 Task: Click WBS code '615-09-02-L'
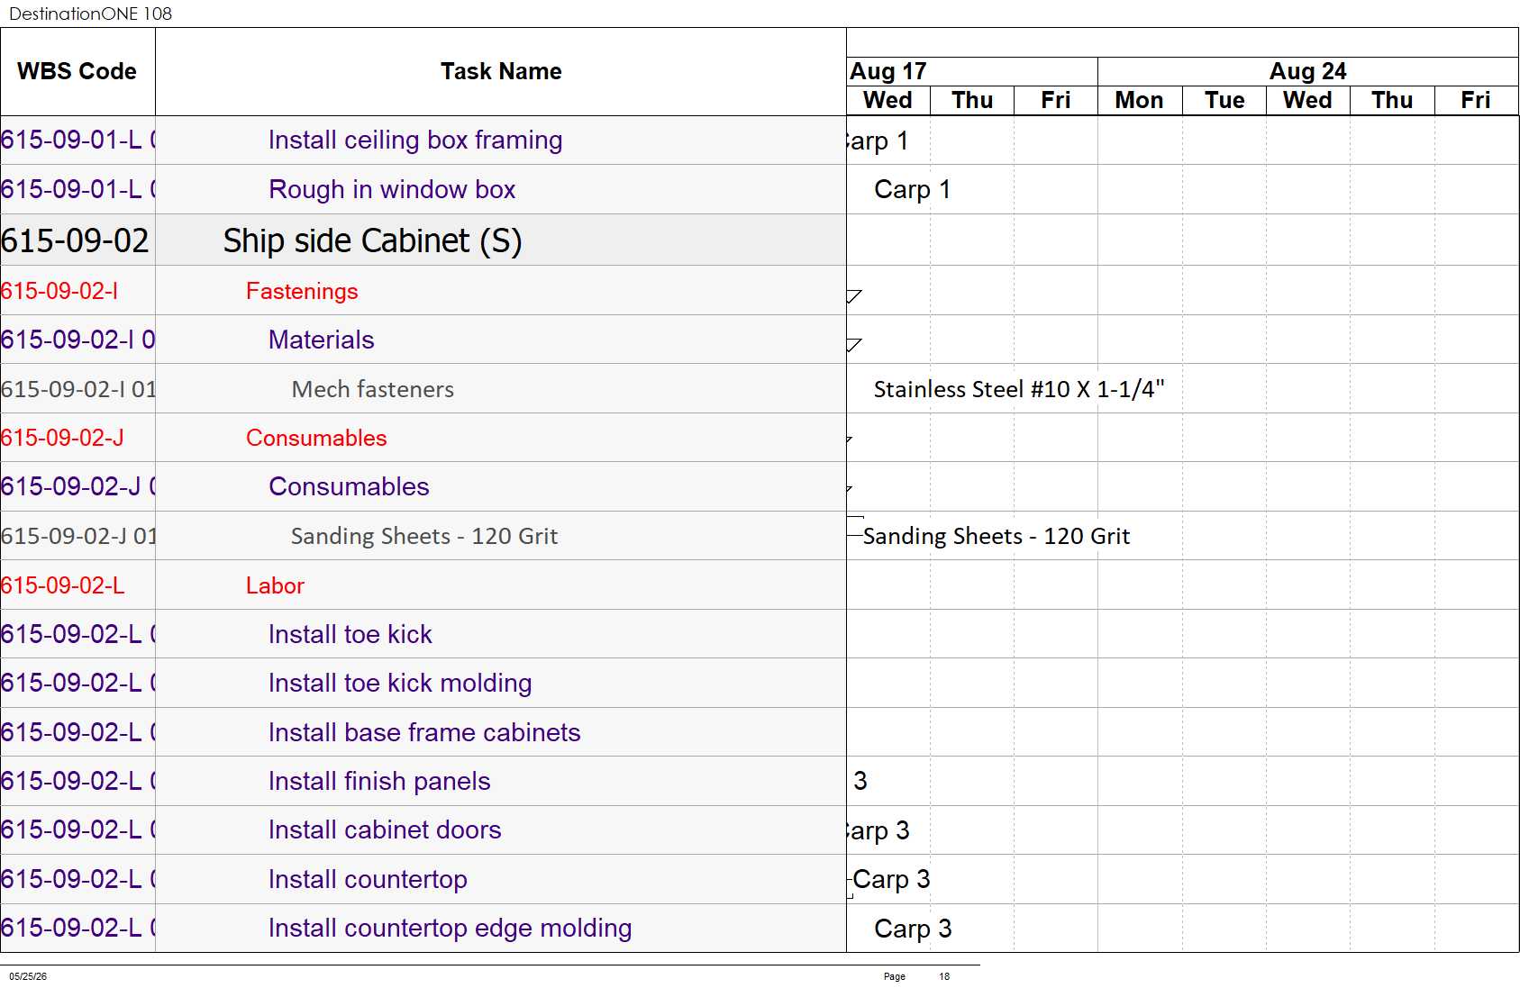coord(63,585)
